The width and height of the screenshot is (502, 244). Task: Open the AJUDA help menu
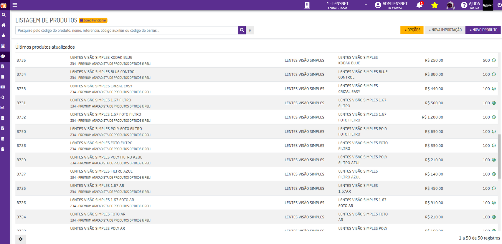point(470,5)
